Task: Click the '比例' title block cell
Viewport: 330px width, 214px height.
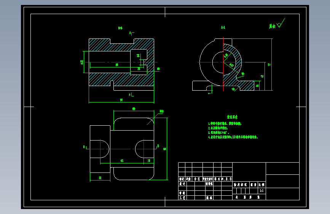Action: coord(261,185)
